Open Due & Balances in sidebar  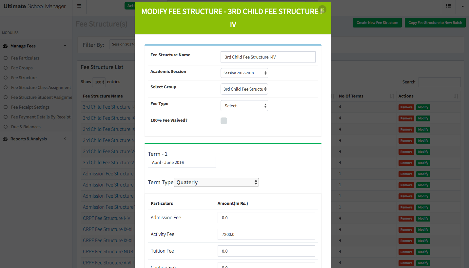tap(26, 127)
